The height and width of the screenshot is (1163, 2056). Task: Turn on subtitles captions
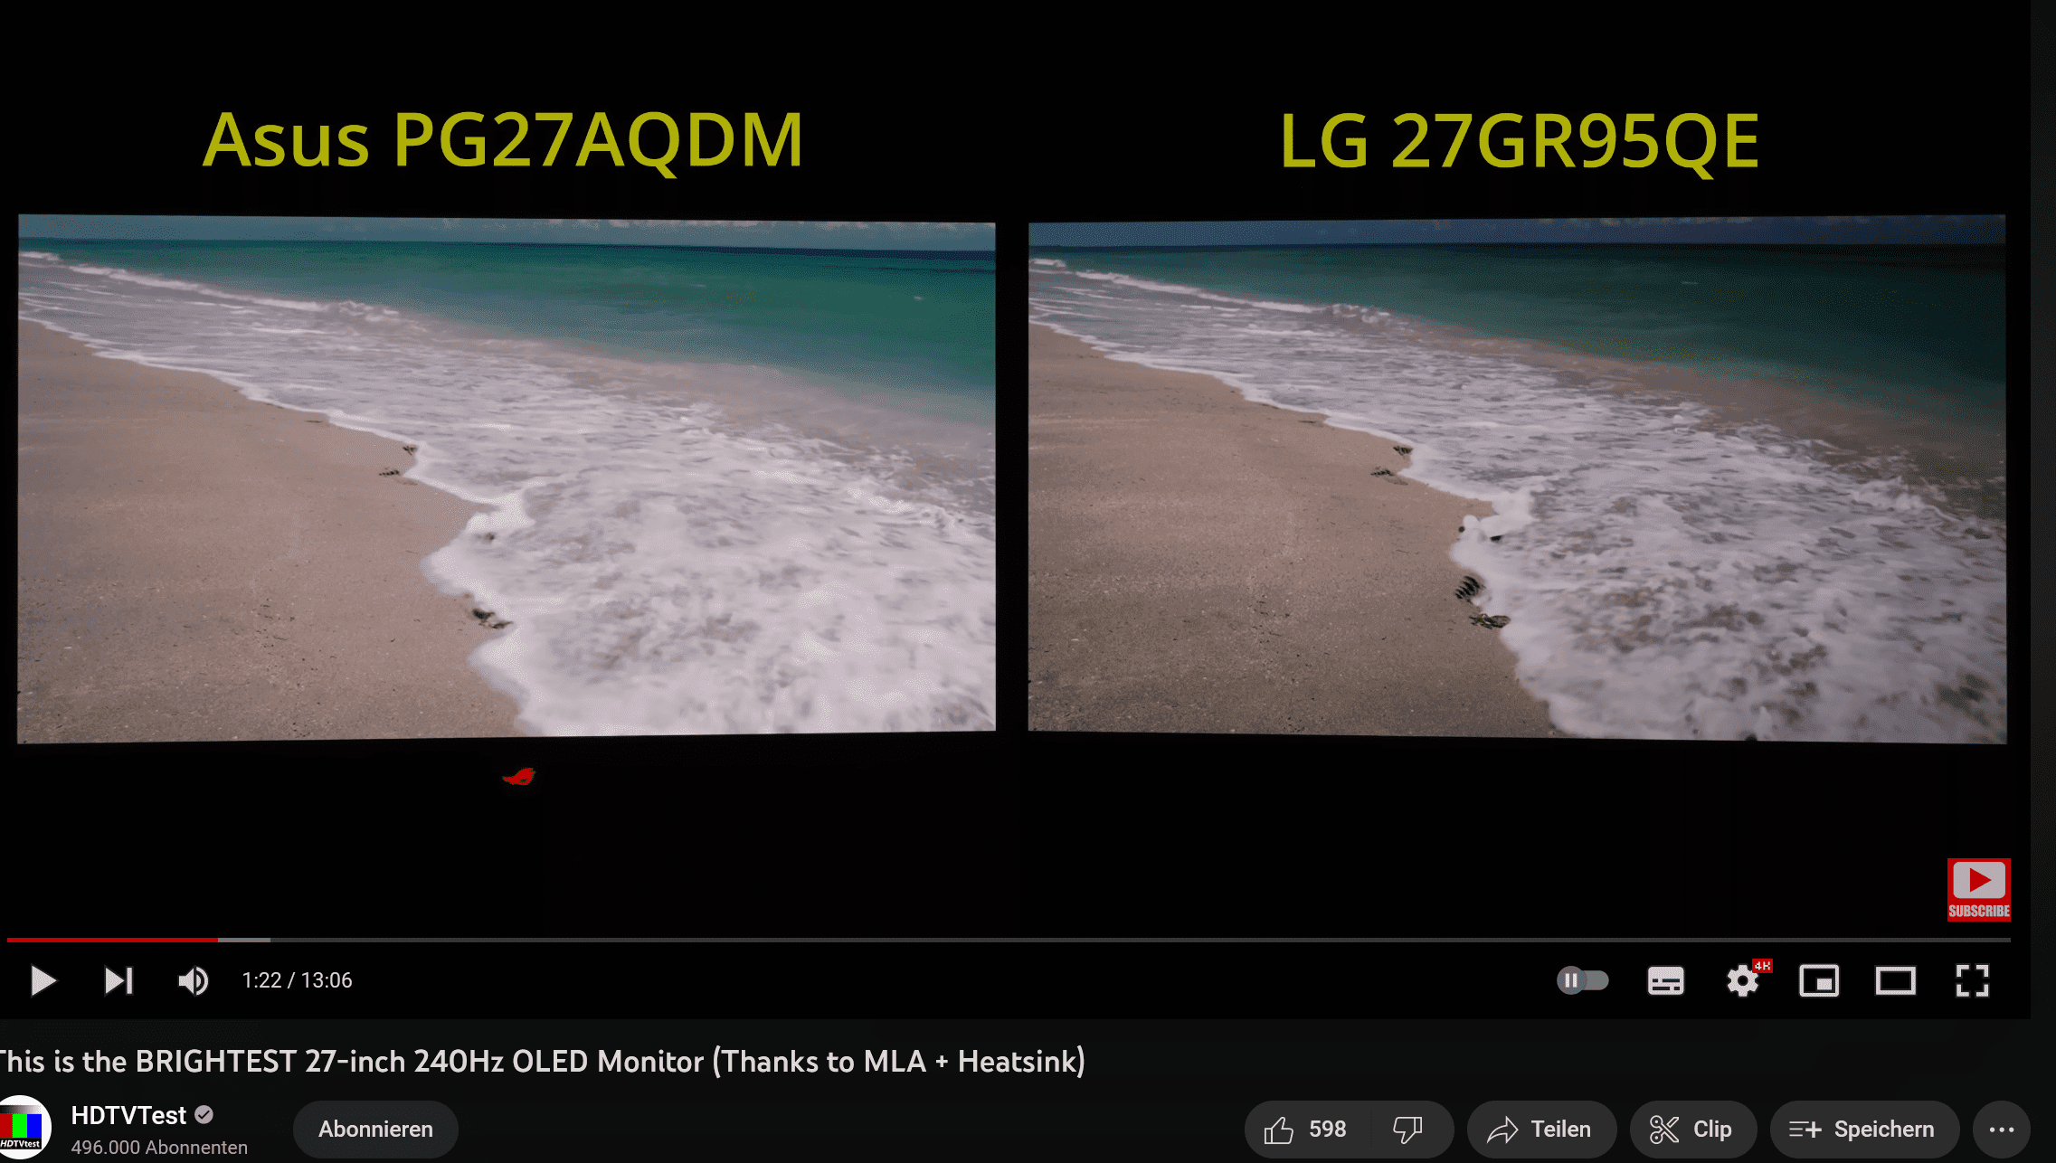click(x=1665, y=980)
